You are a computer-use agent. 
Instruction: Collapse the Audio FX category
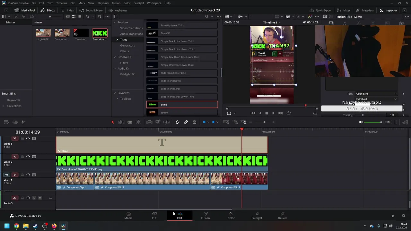pos(115,68)
